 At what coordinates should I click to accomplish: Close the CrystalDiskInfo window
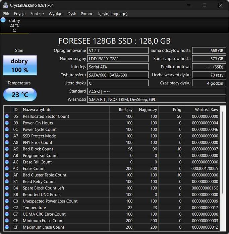221,5
